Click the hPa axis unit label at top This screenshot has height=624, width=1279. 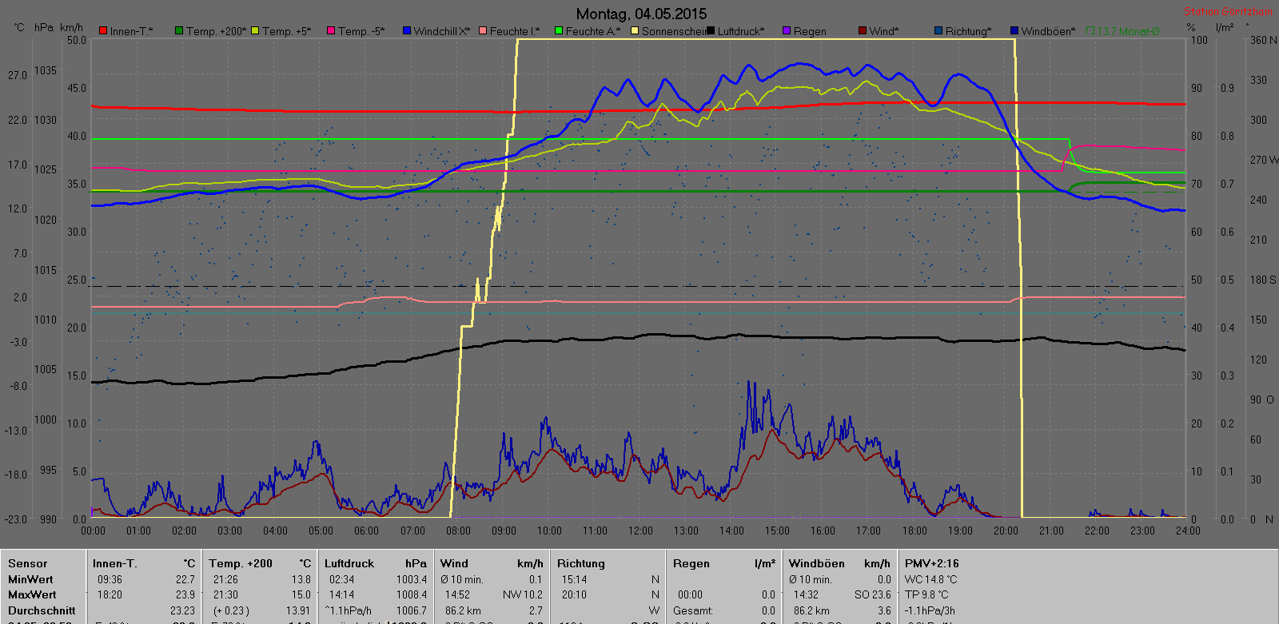pos(44,27)
